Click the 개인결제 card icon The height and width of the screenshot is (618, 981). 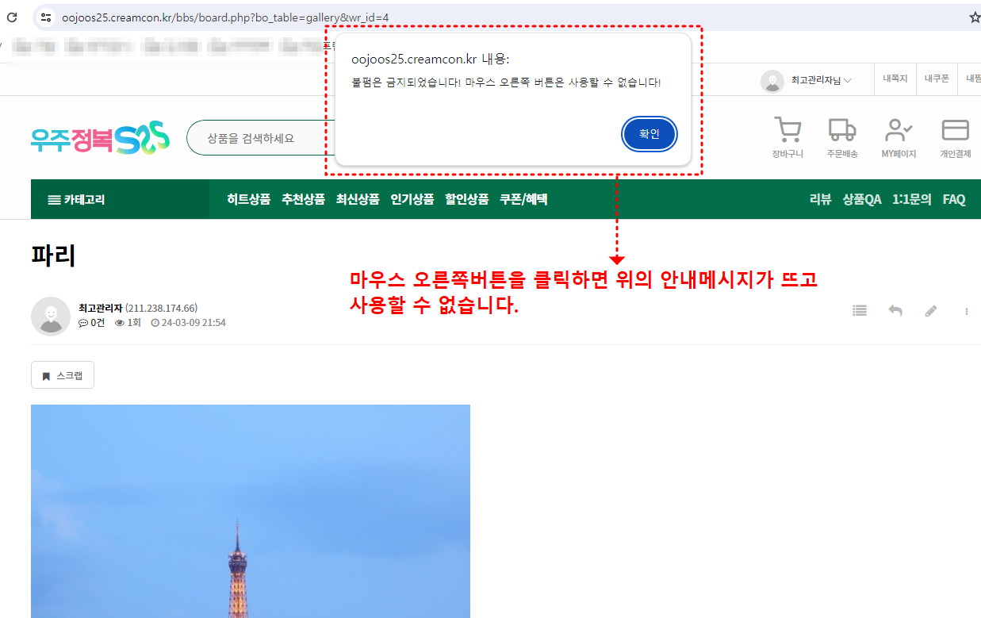[955, 131]
